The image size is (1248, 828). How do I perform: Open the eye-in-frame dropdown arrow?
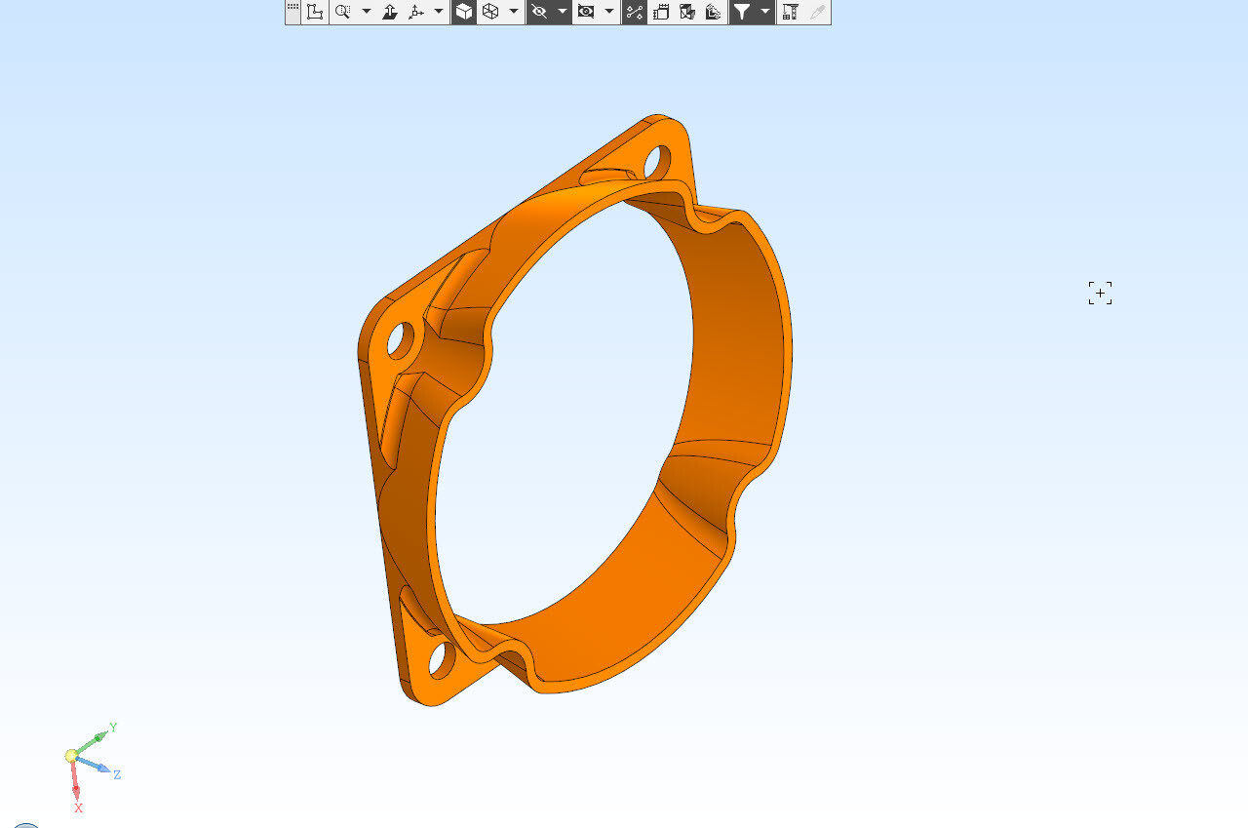pyautogui.click(x=609, y=12)
